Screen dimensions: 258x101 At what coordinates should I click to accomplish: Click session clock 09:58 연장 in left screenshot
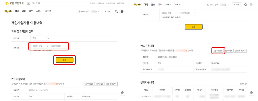pos(84,11)
